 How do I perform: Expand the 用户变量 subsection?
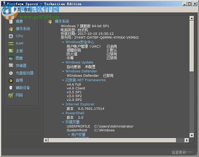tap(69, 135)
